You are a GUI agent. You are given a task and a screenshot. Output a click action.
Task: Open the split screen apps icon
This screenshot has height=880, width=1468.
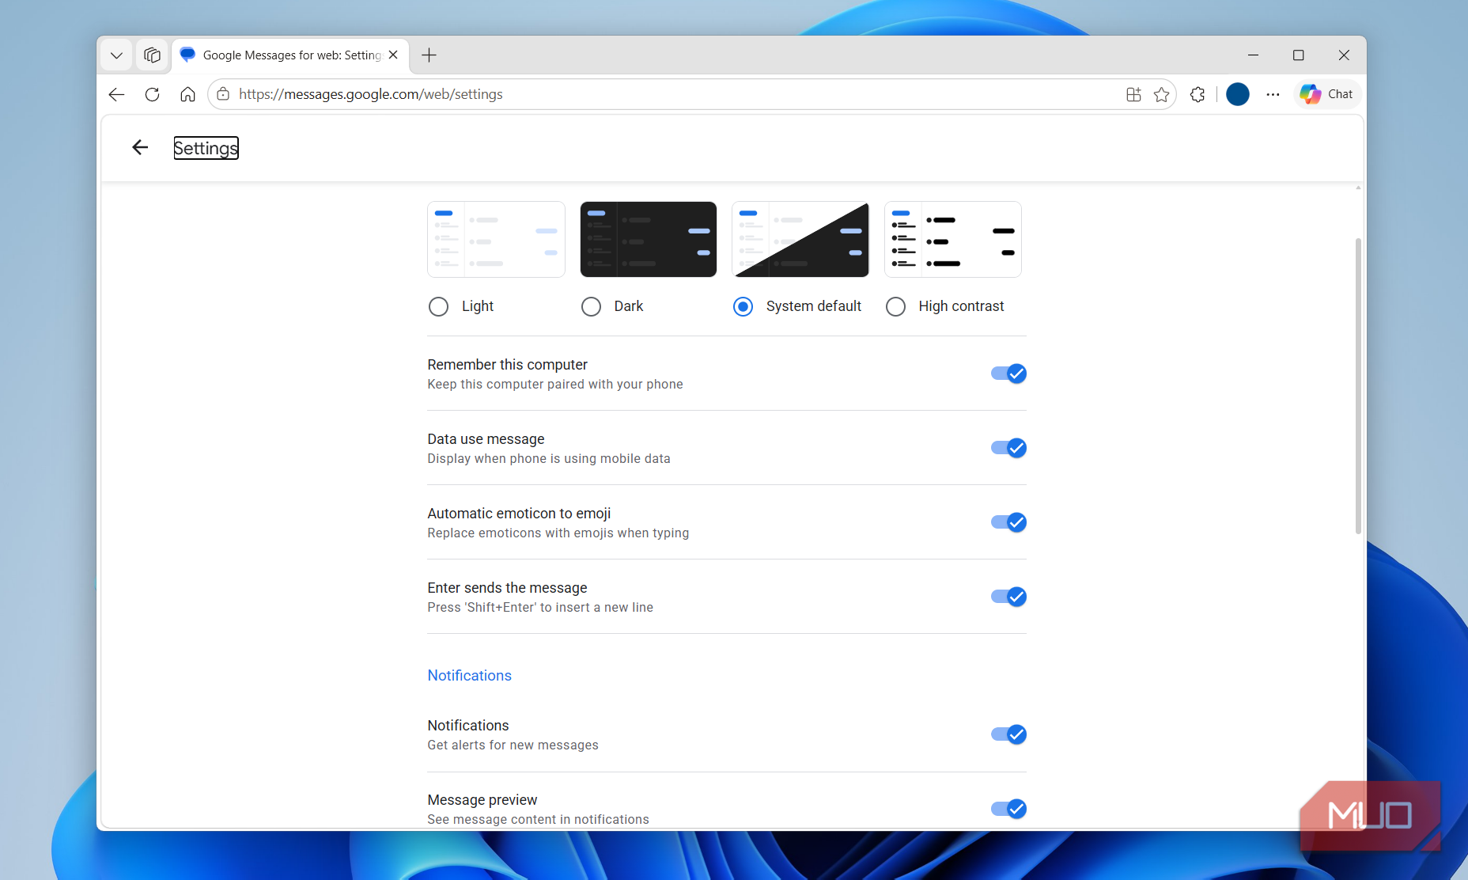pos(1133,95)
